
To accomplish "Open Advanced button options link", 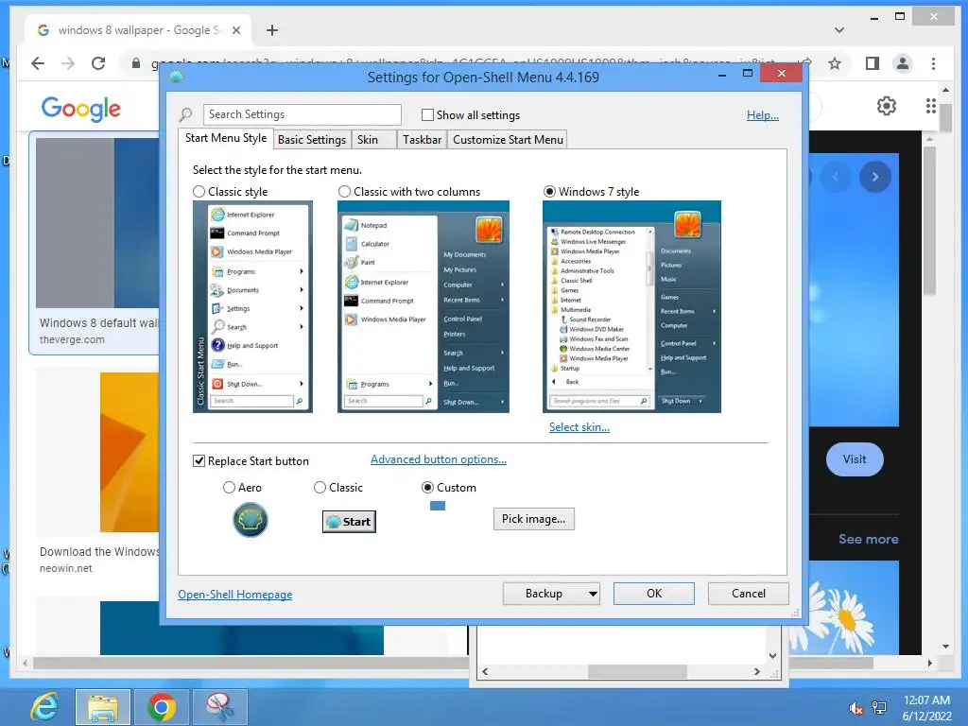I will point(439,459).
